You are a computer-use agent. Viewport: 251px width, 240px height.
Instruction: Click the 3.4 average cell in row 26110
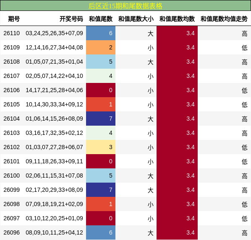tap(177, 33)
